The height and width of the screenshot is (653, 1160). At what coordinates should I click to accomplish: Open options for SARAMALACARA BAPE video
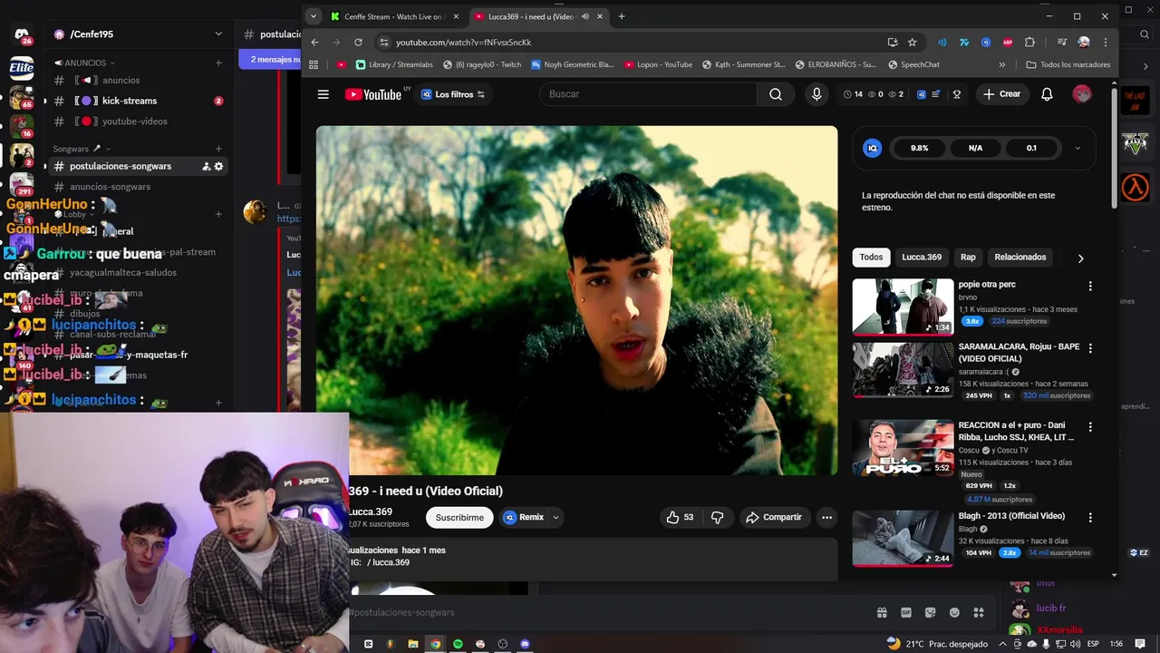(x=1090, y=348)
